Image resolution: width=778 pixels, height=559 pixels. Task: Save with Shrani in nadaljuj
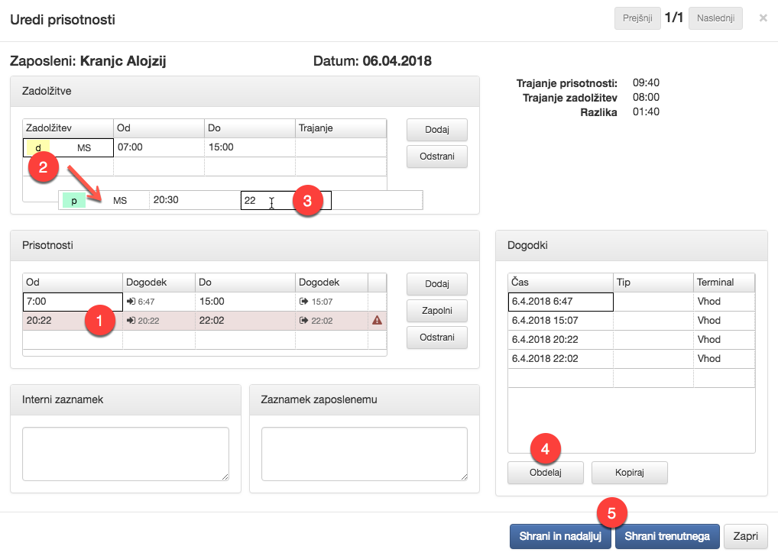(559, 536)
